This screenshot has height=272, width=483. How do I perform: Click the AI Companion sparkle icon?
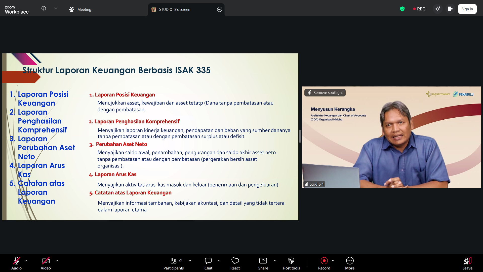point(438,9)
